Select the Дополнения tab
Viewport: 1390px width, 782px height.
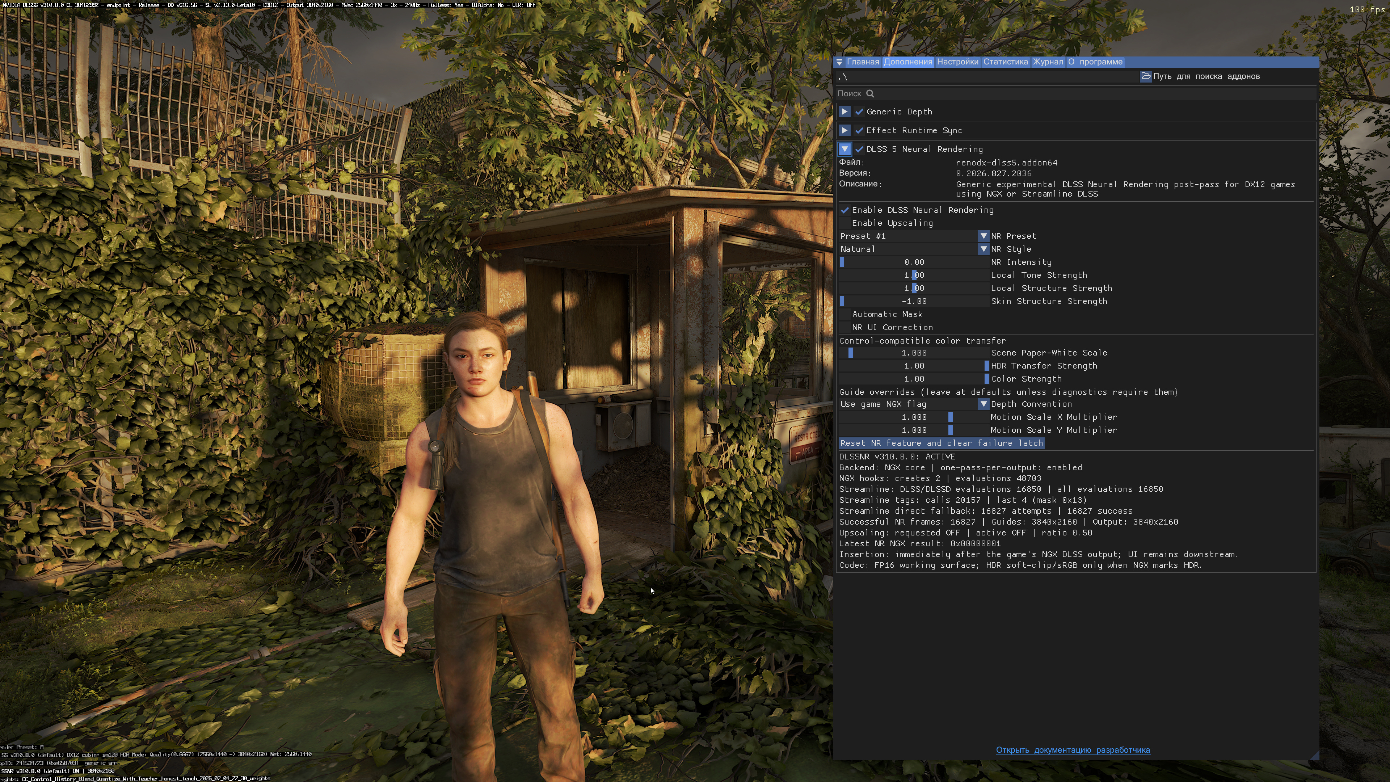pos(907,62)
